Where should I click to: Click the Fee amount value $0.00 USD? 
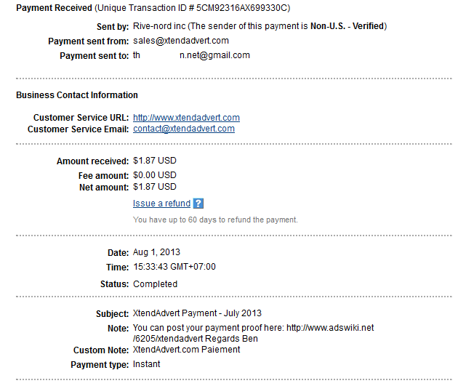click(155, 175)
